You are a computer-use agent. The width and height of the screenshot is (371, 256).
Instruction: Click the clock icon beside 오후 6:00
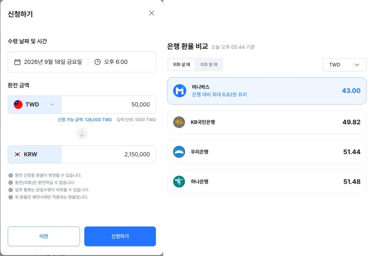97,62
